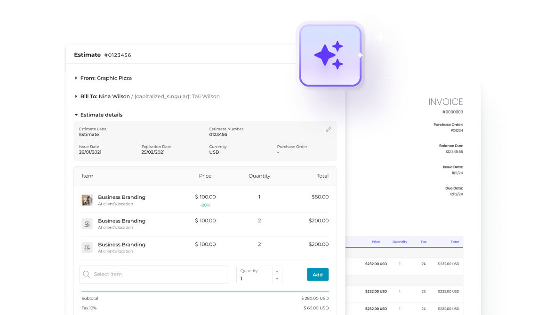The height and width of the screenshot is (315, 546).
Task: Expand the Bill To: Nina Wilson section
Action: (76, 96)
